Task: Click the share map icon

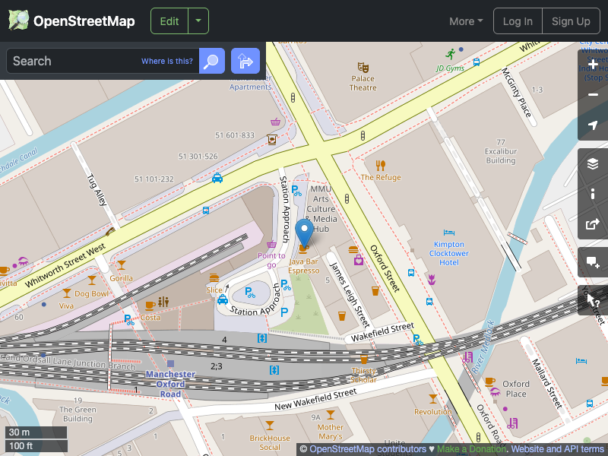Action: point(593,224)
